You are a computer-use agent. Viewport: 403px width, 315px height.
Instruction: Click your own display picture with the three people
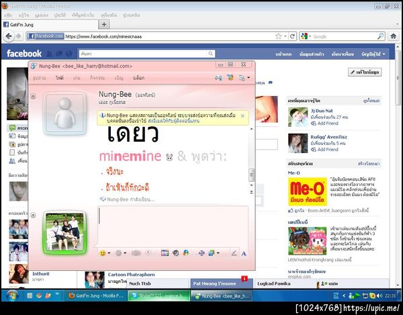64,232
